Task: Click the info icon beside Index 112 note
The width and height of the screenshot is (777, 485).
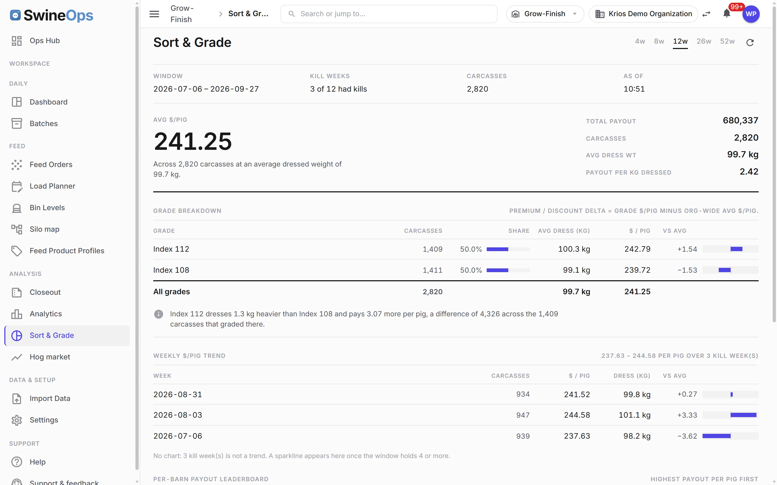Action: pyautogui.click(x=159, y=314)
